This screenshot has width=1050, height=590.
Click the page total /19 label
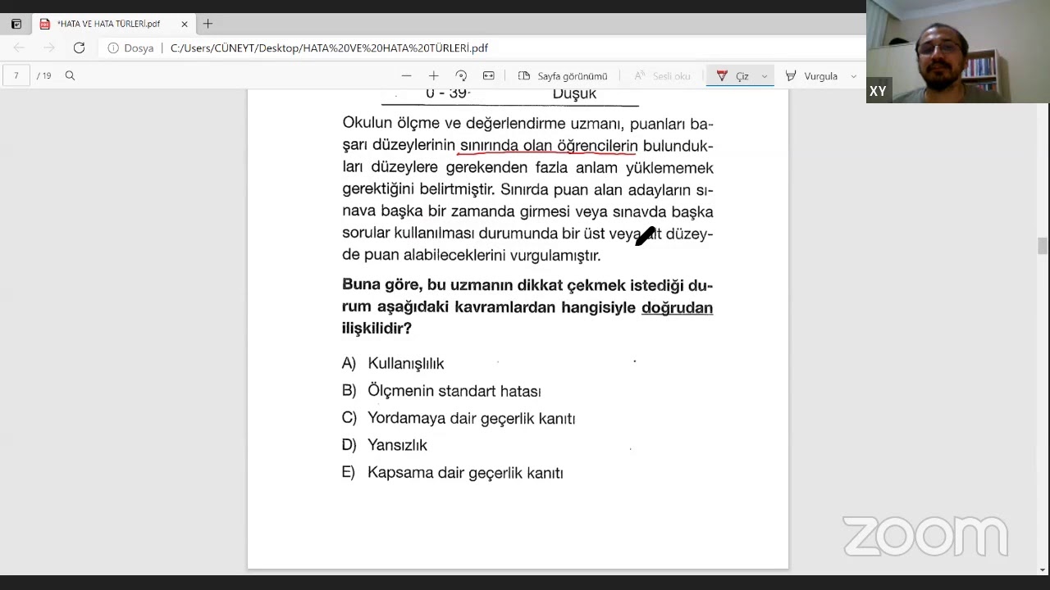pos(44,75)
